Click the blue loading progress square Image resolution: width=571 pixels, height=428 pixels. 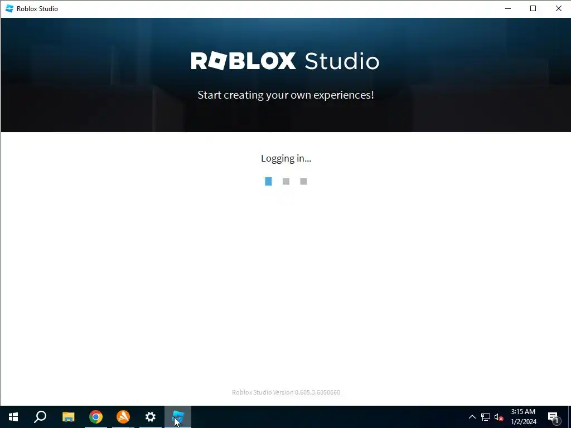268,181
